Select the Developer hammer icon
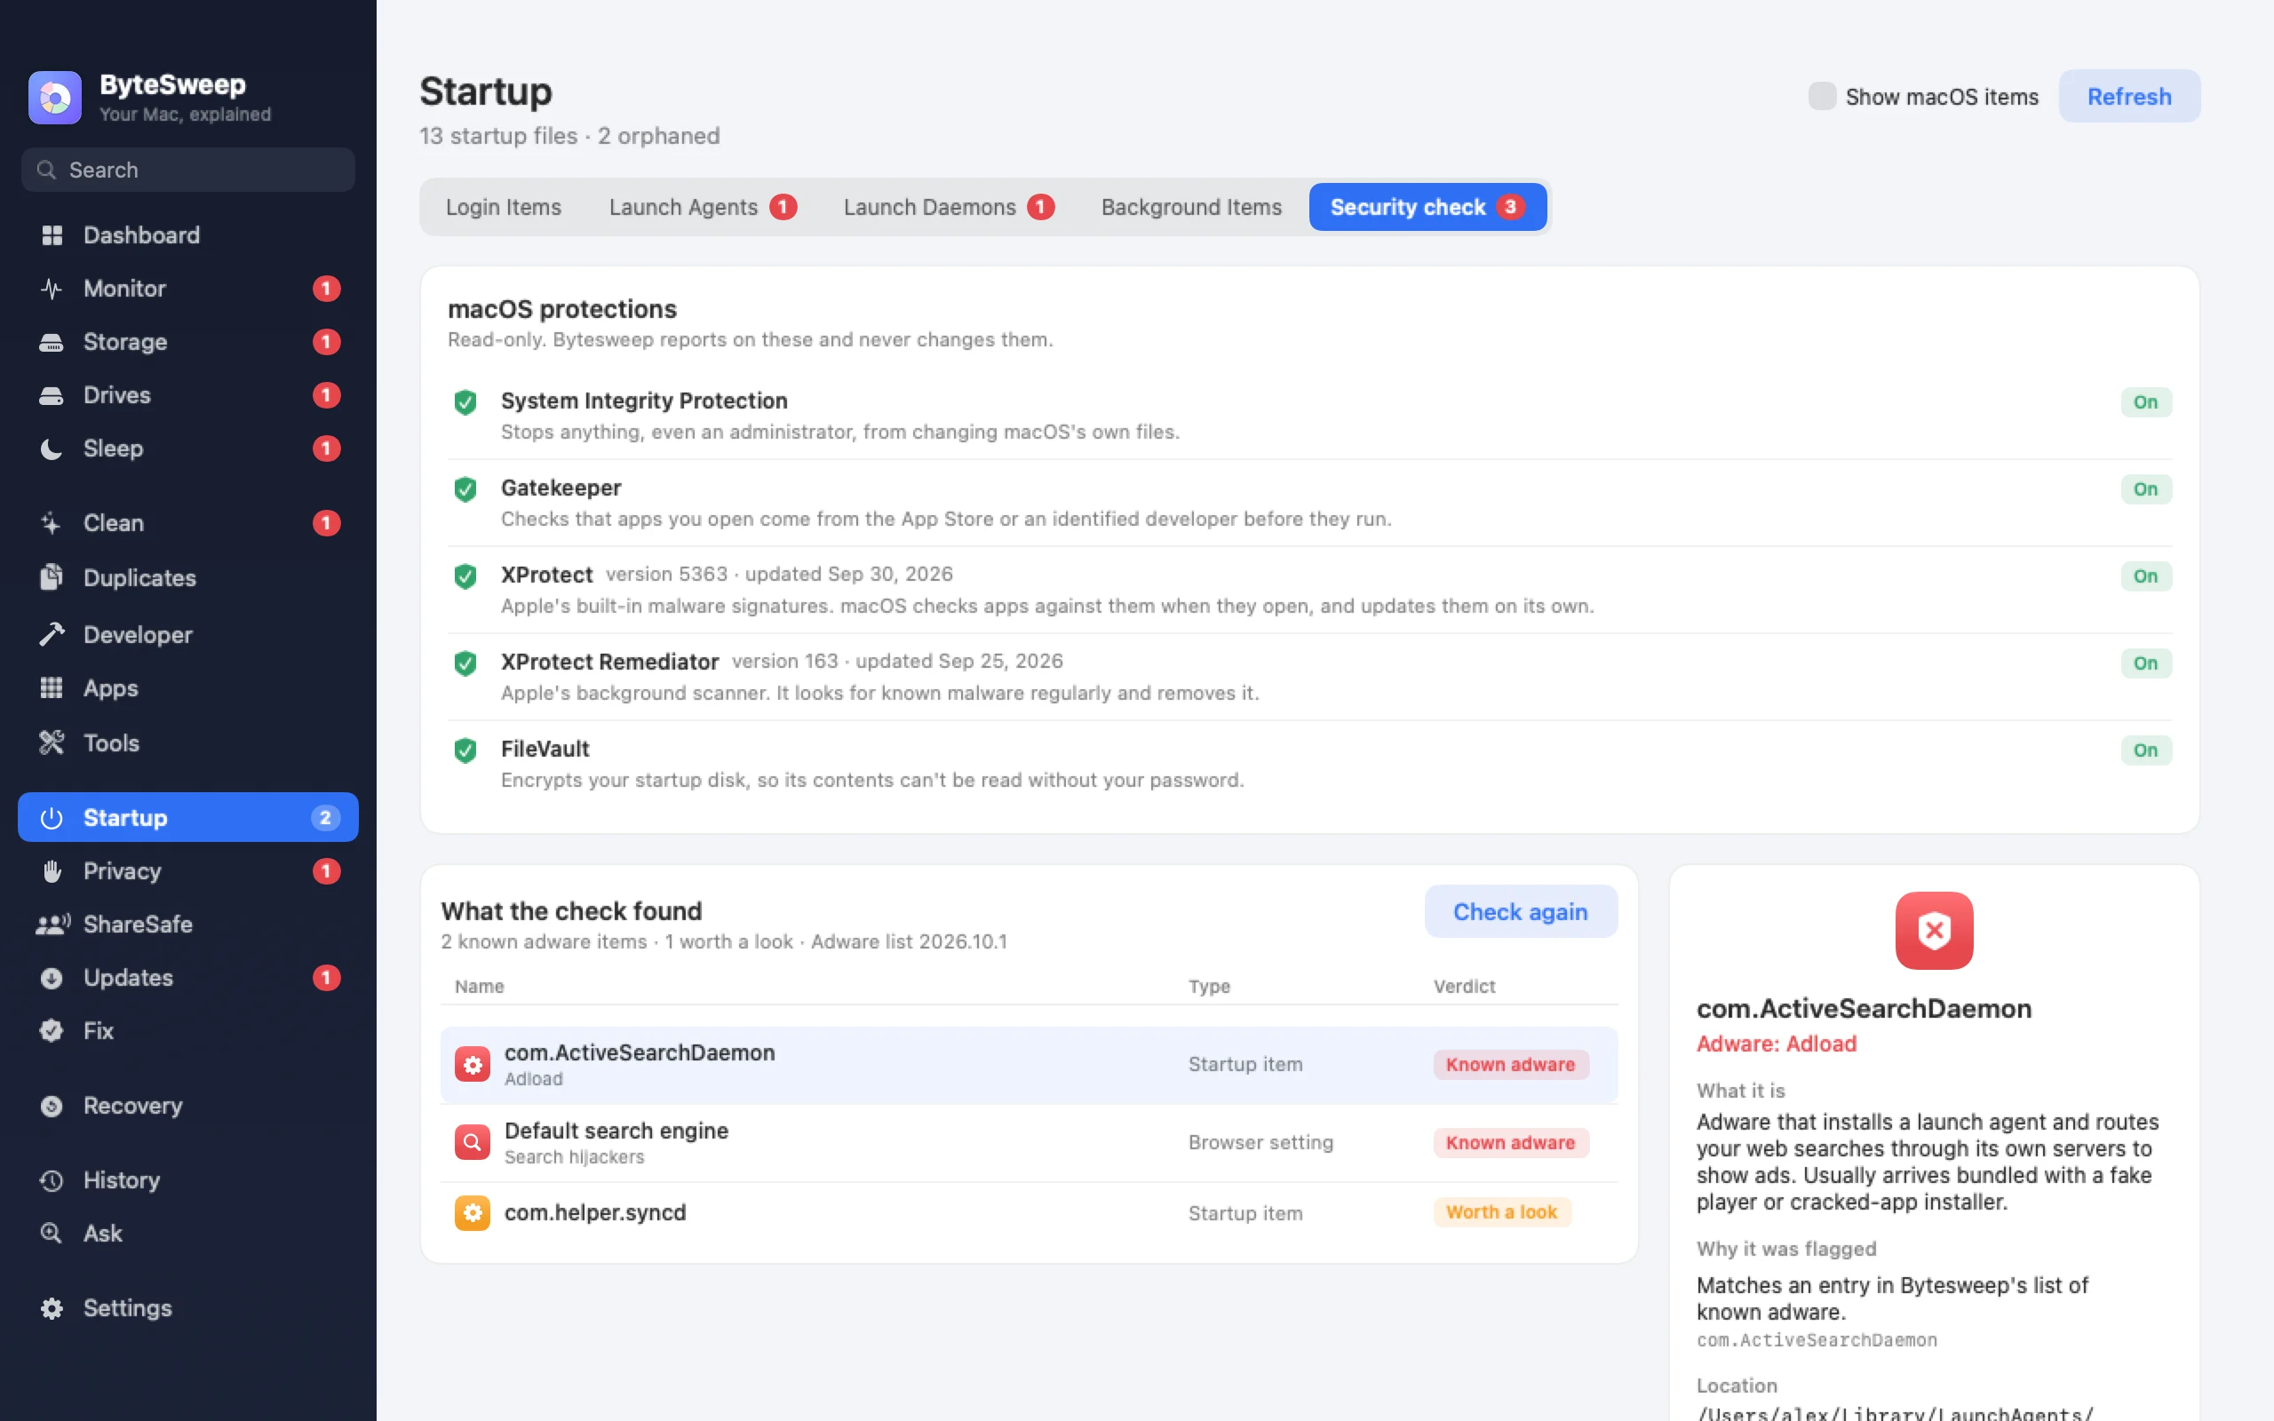2274x1421 pixels. (x=52, y=634)
